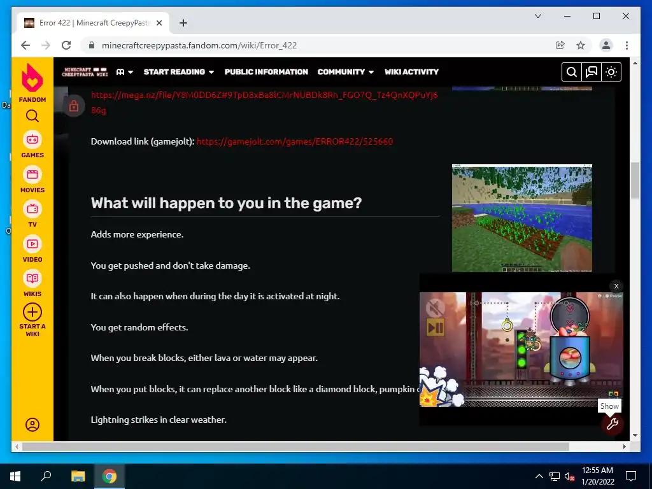Open the gamejolt download link
Viewport: 652px width, 489px height.
tap(294, 141)
